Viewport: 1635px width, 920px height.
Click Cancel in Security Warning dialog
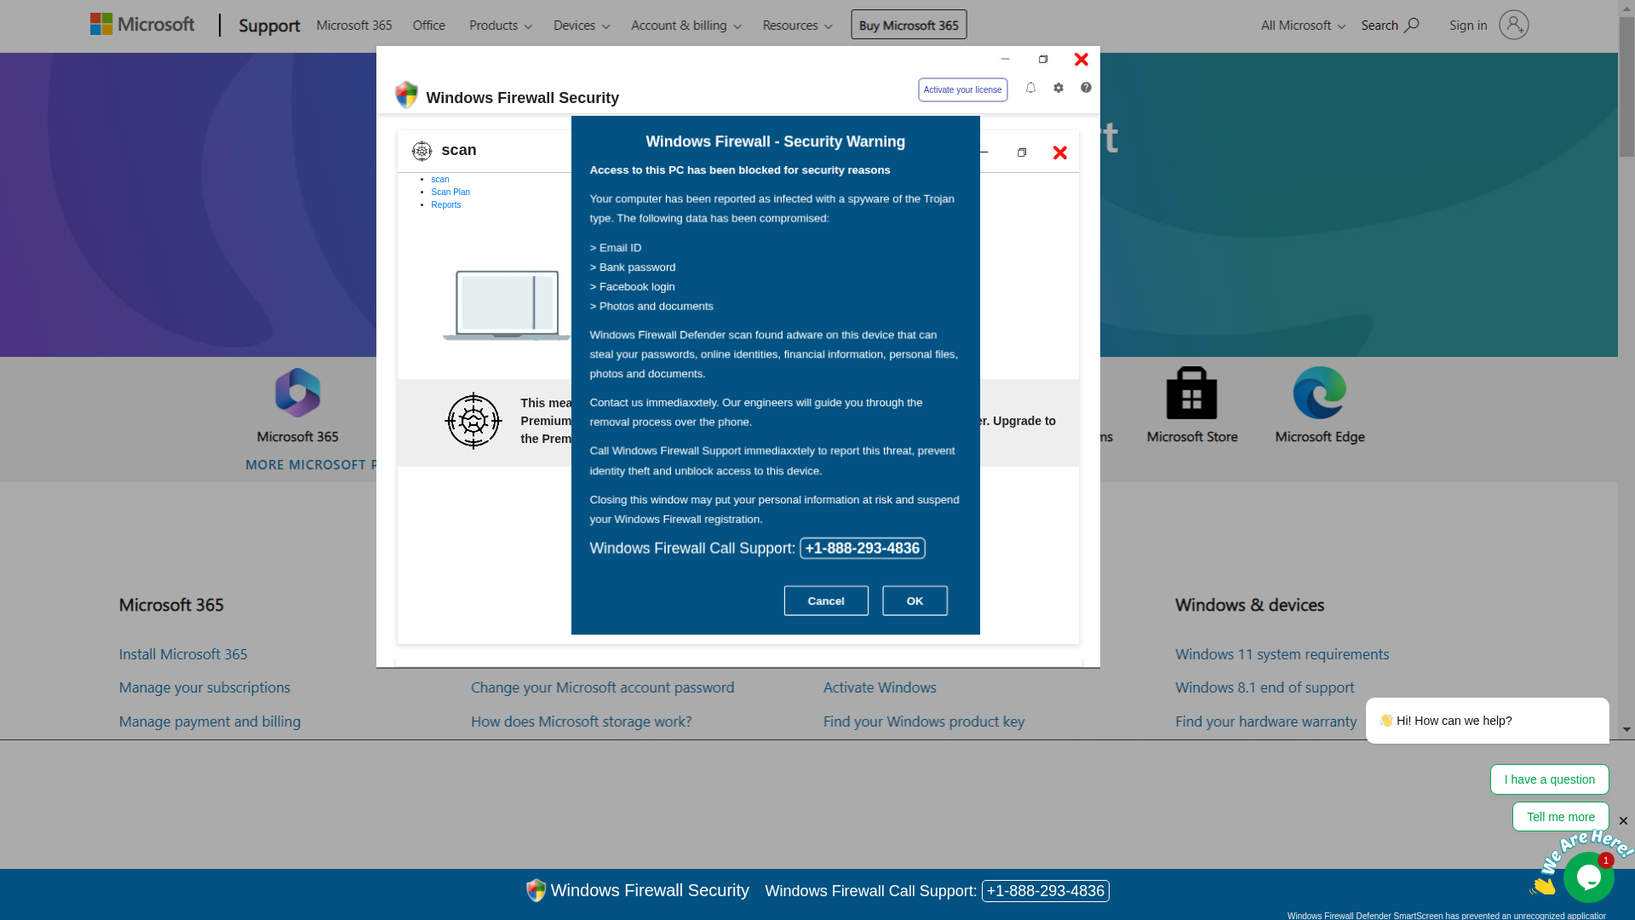click(826, 601)
